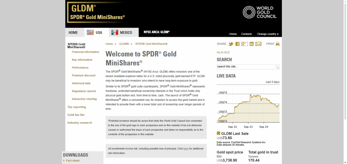Go to Performance page

(80, 68)
